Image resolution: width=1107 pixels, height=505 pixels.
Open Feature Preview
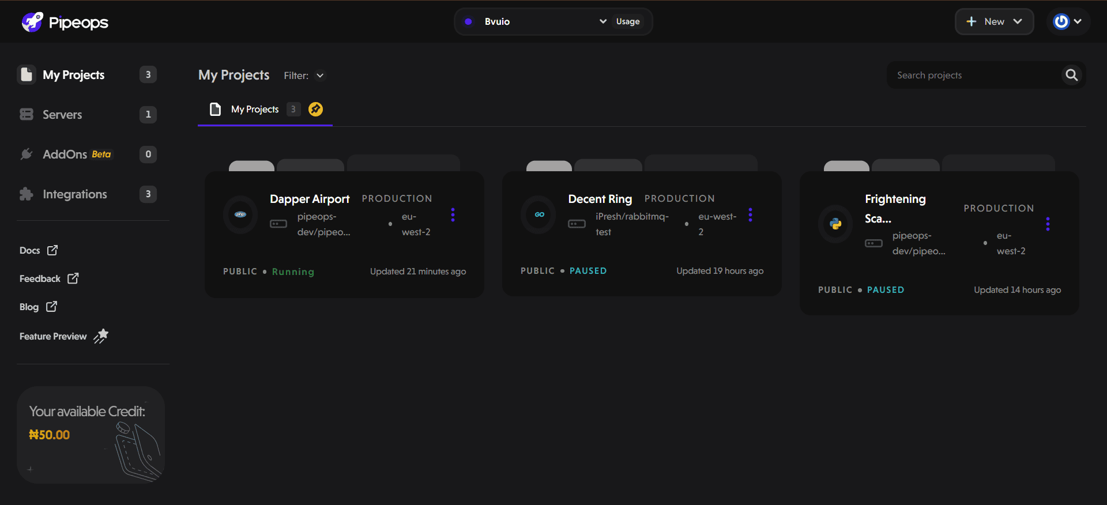64,336
